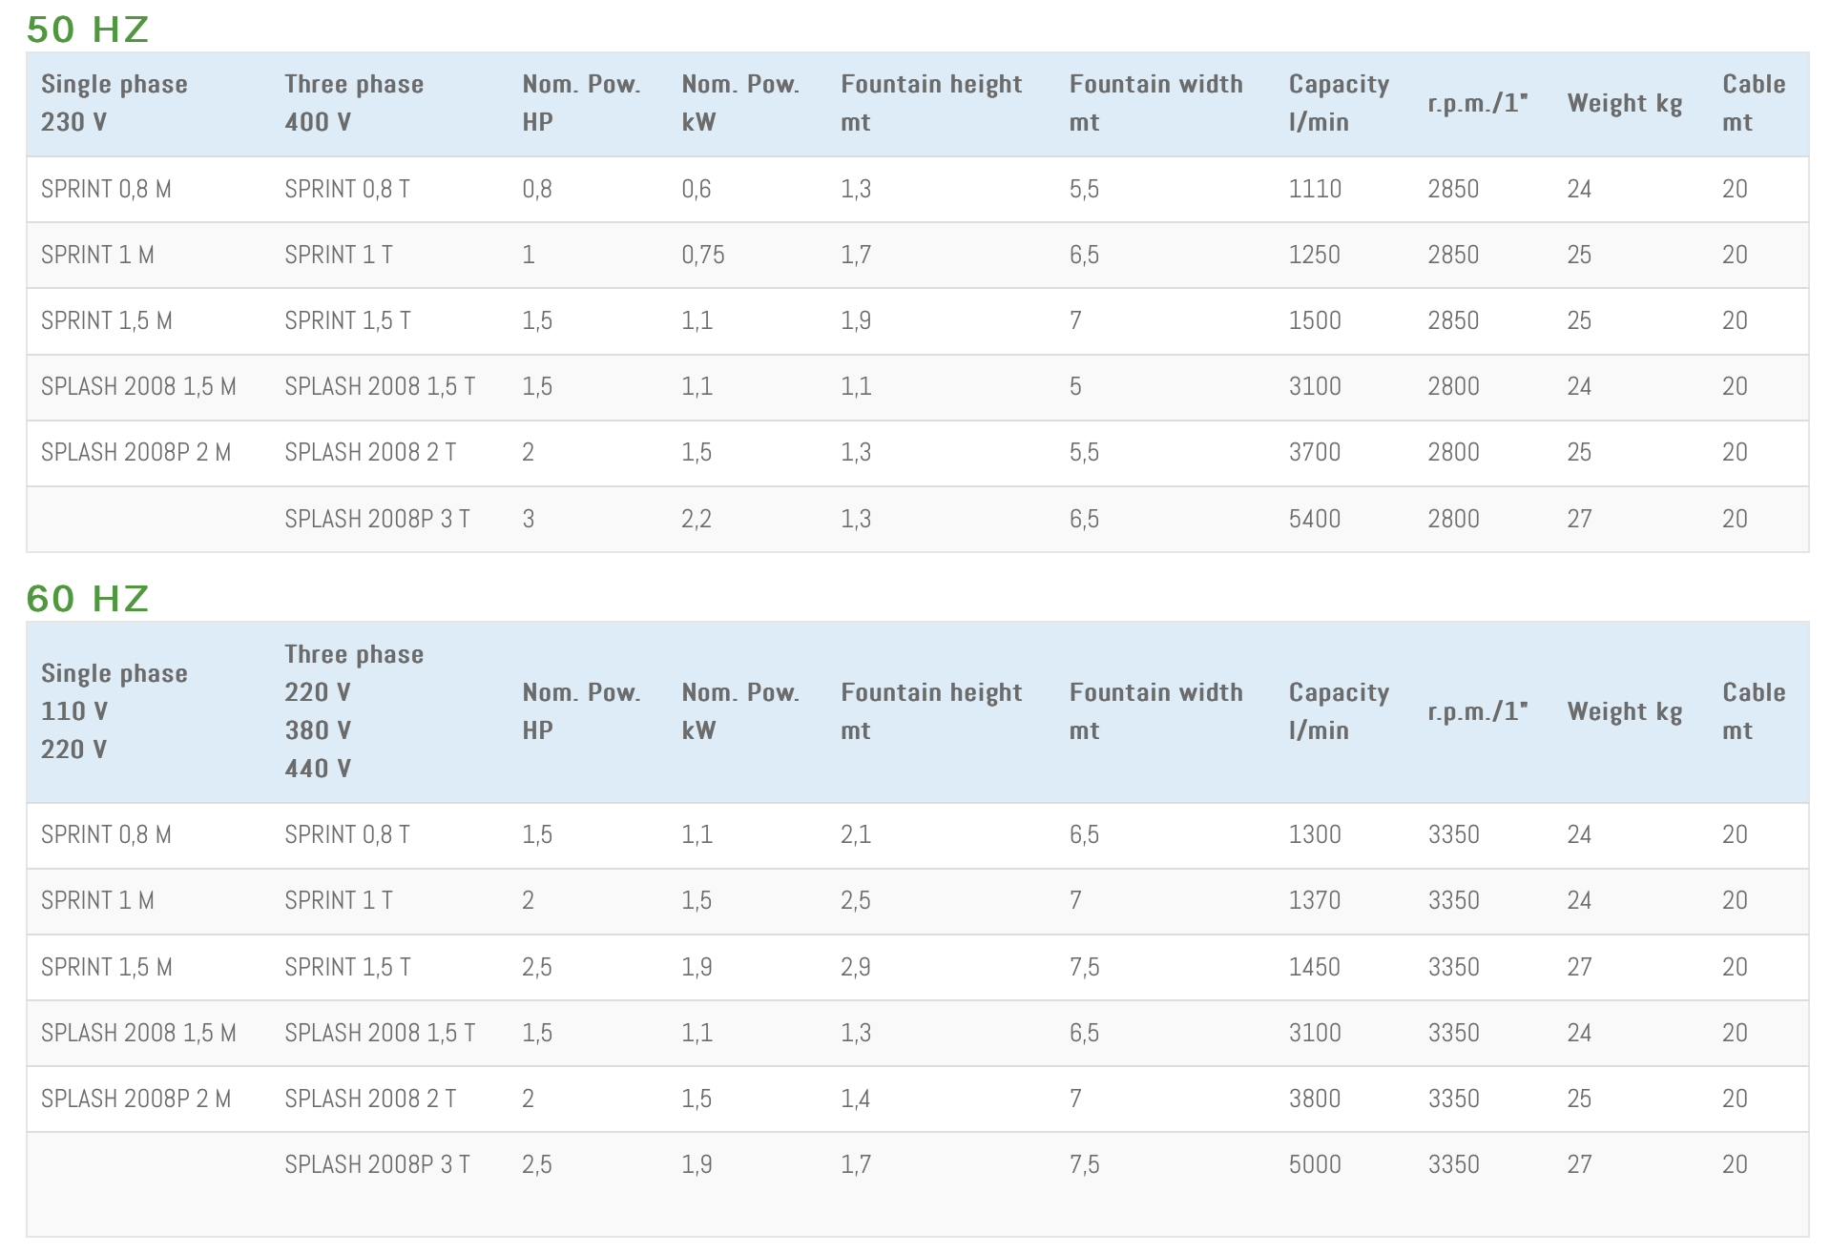Click the fountain height value 2,1
This screenshot has height=1253, width=1830.
[x=855, y=835]
